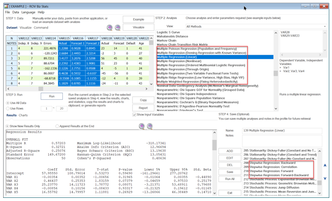The image size is (332, 201).
Task: Select 214 Stochastic Process: Jump Diffusion
Action: [x=271, y=188]
